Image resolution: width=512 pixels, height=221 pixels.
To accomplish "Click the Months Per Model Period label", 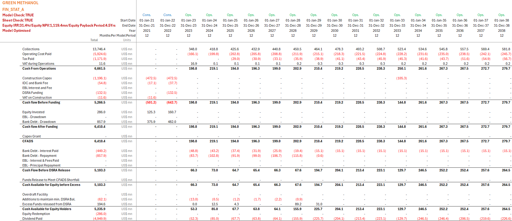I will click(117, 35).
